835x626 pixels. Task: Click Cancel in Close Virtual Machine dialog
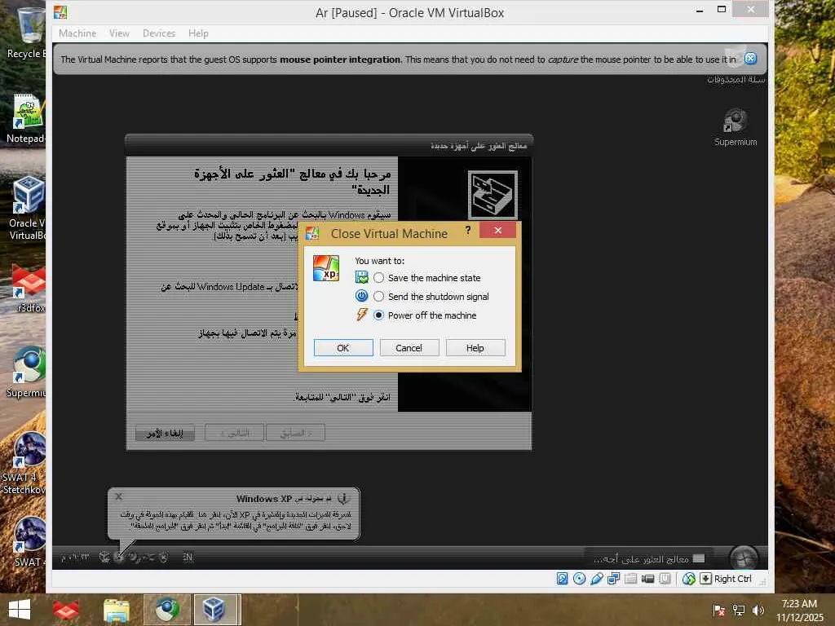point(409,347)
